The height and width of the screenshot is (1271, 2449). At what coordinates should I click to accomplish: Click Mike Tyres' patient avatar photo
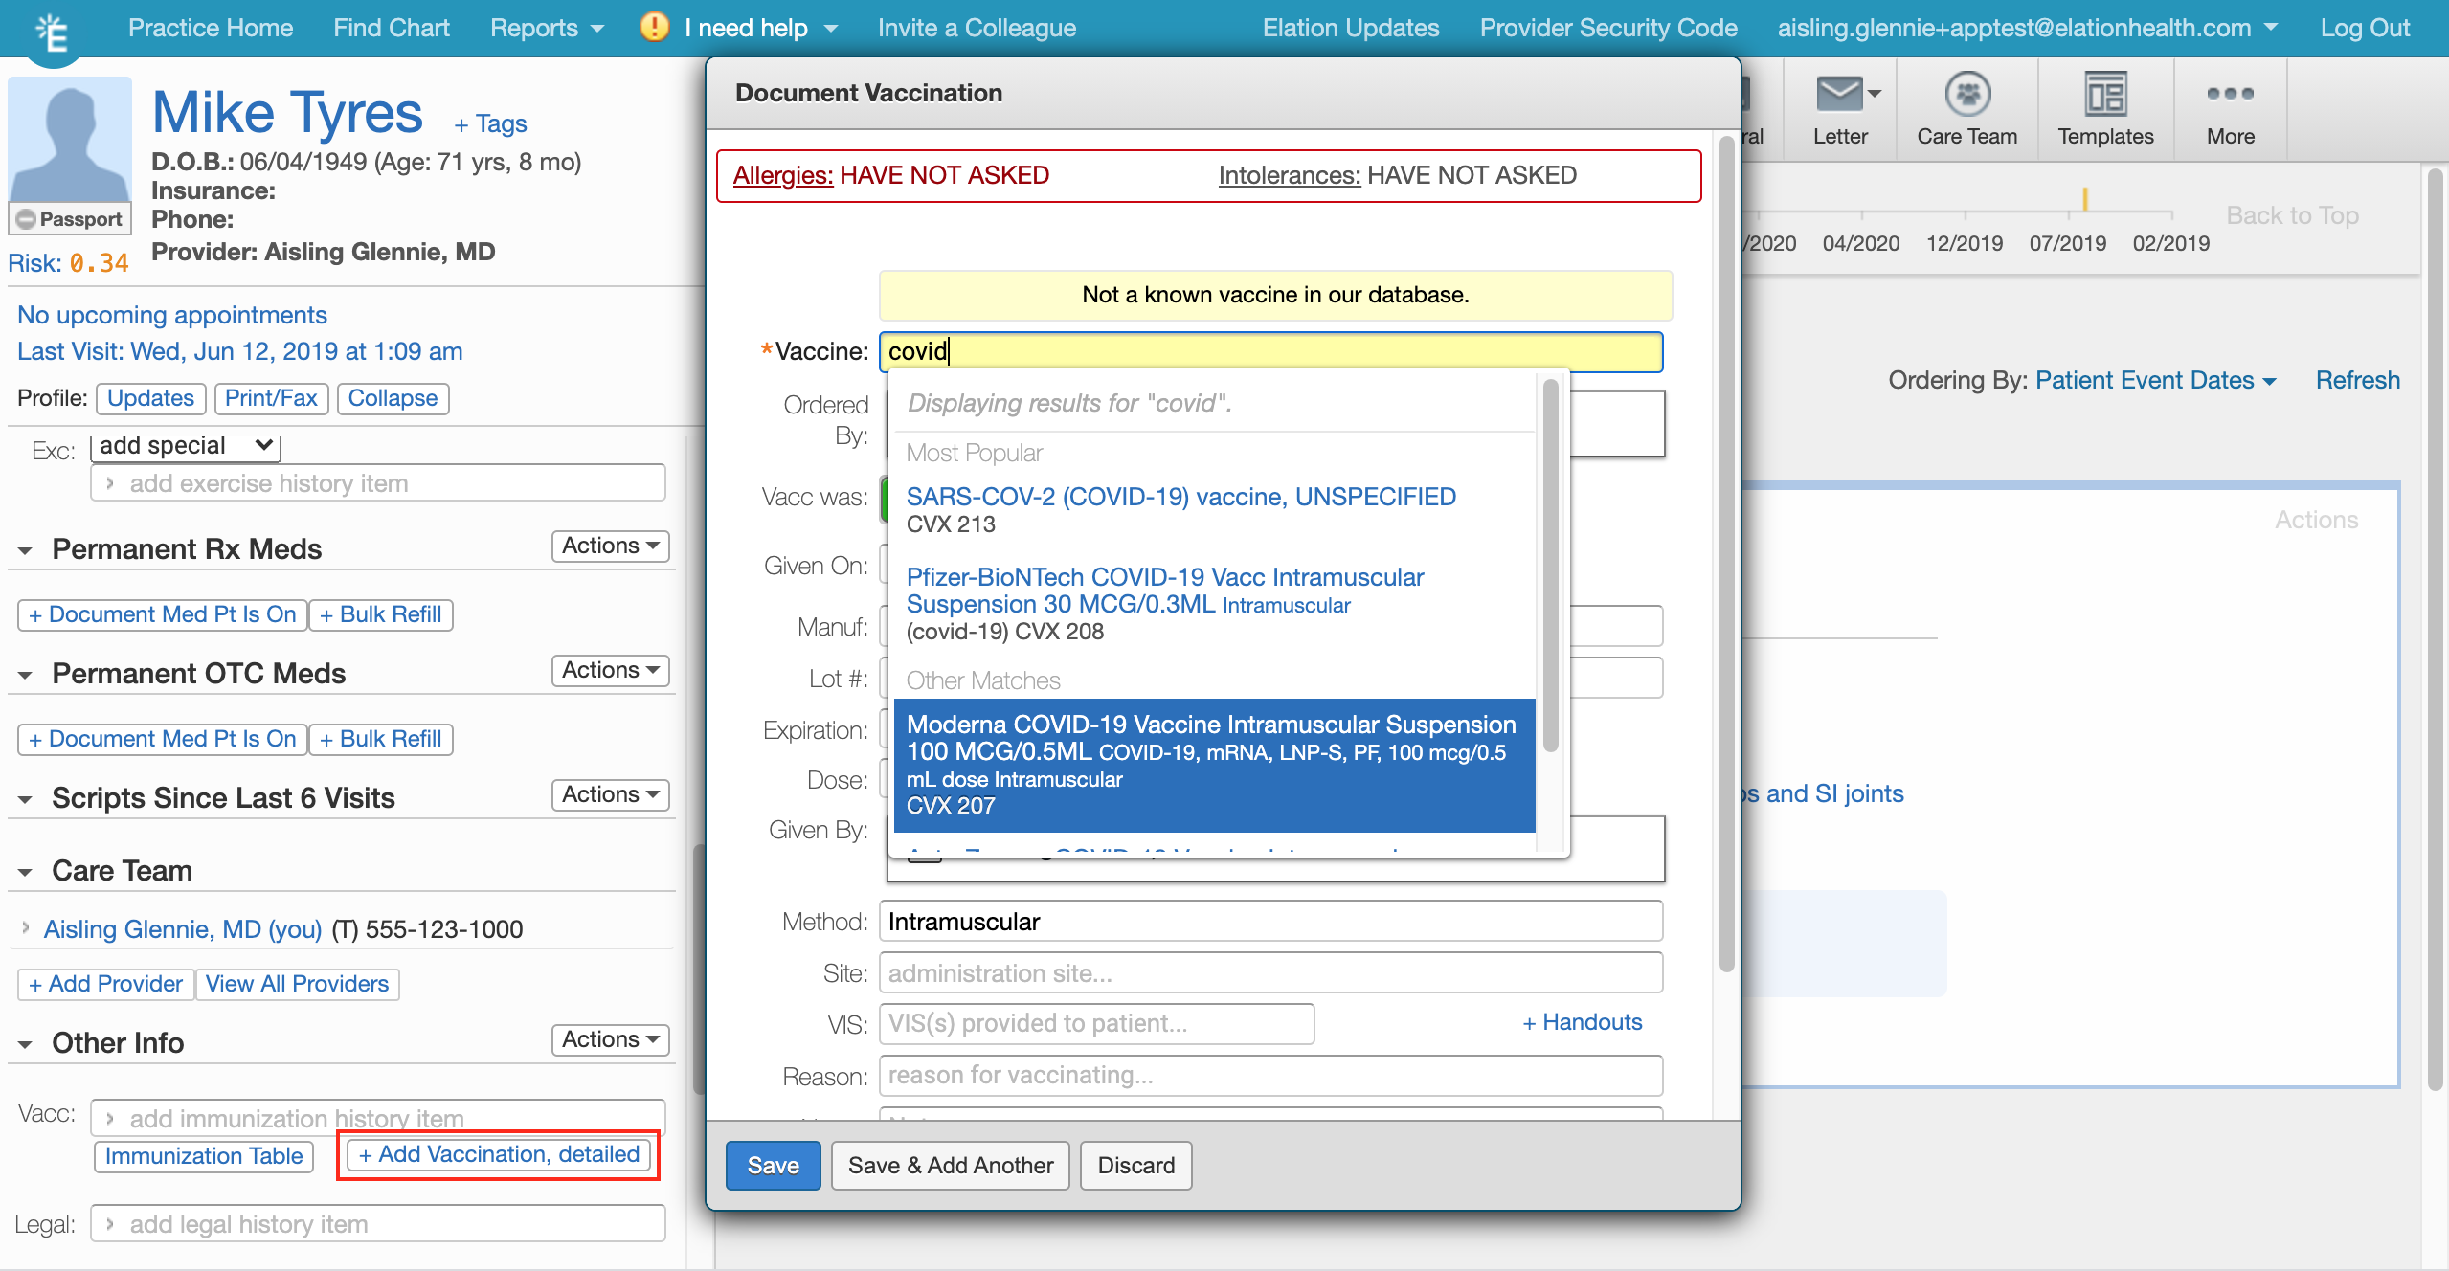[70, 139]
